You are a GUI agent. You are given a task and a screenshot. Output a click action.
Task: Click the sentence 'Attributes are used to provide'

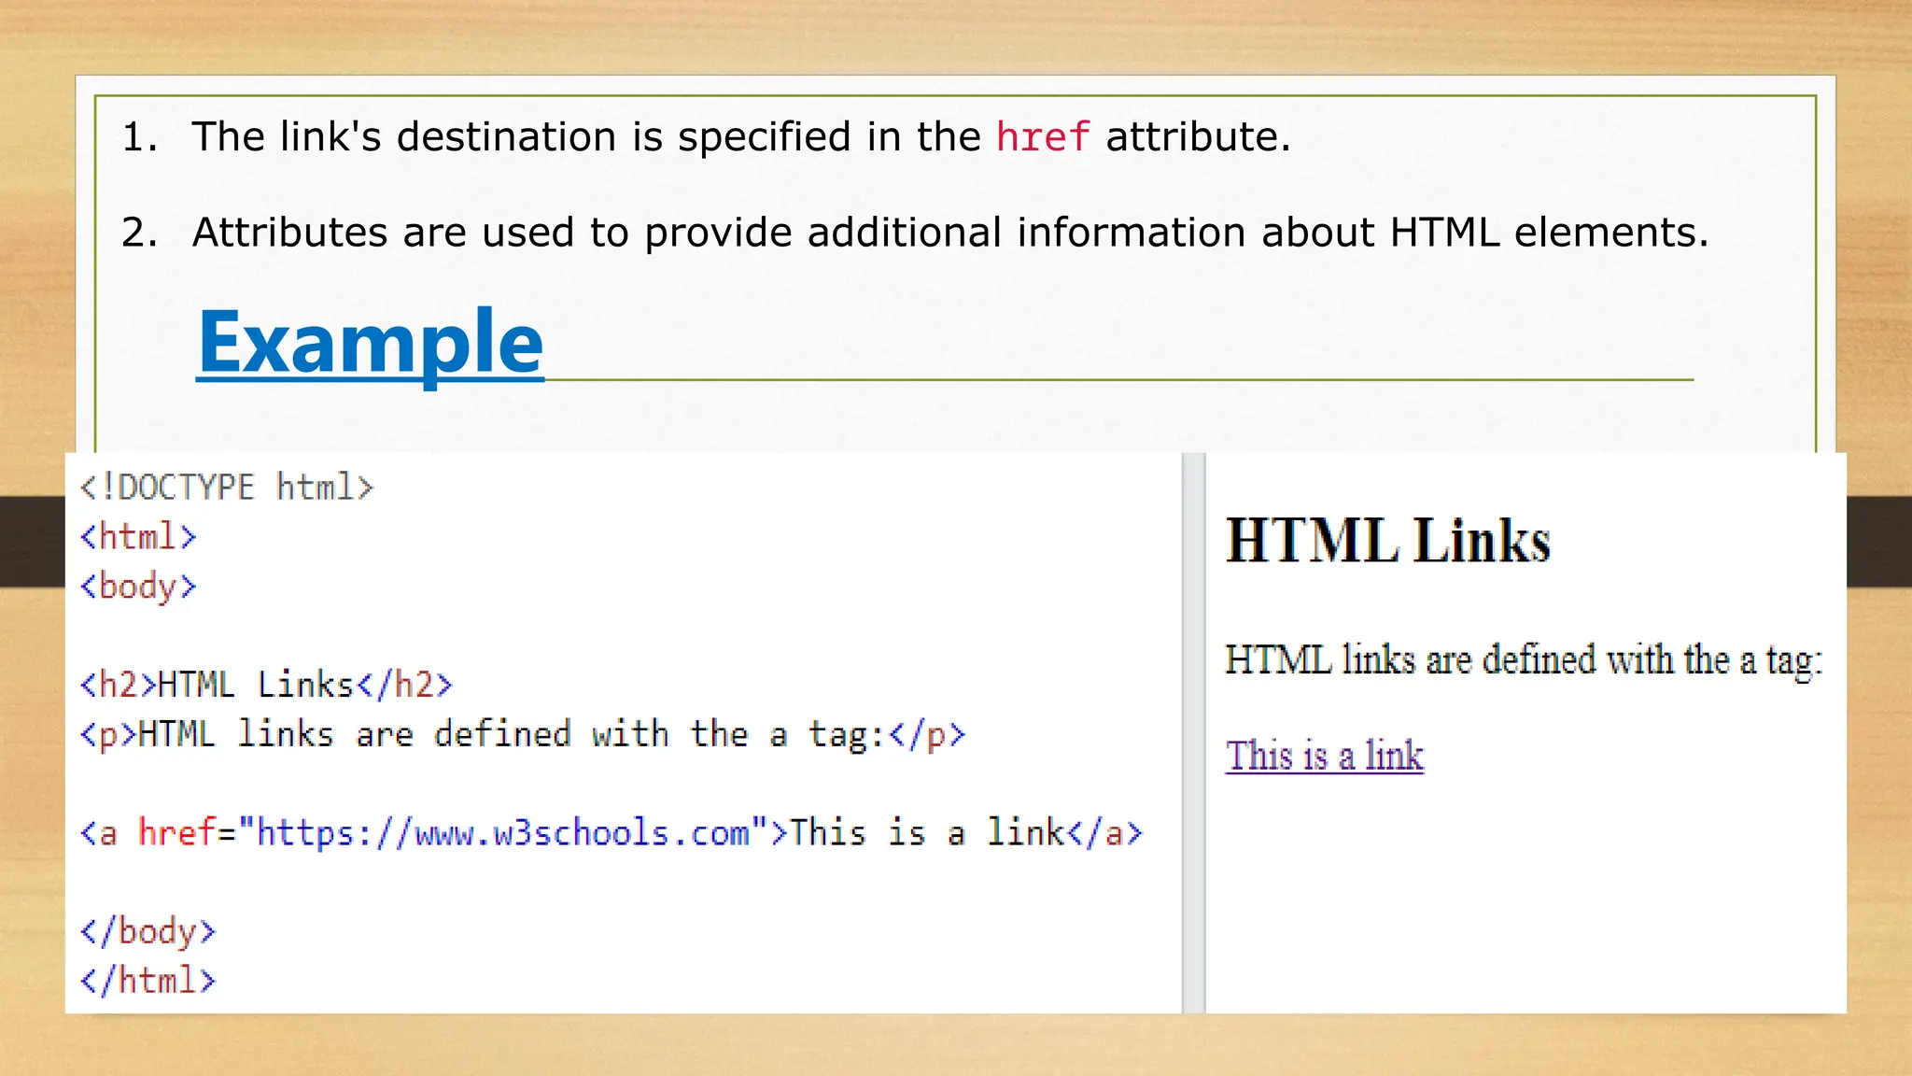pos(950,233)
